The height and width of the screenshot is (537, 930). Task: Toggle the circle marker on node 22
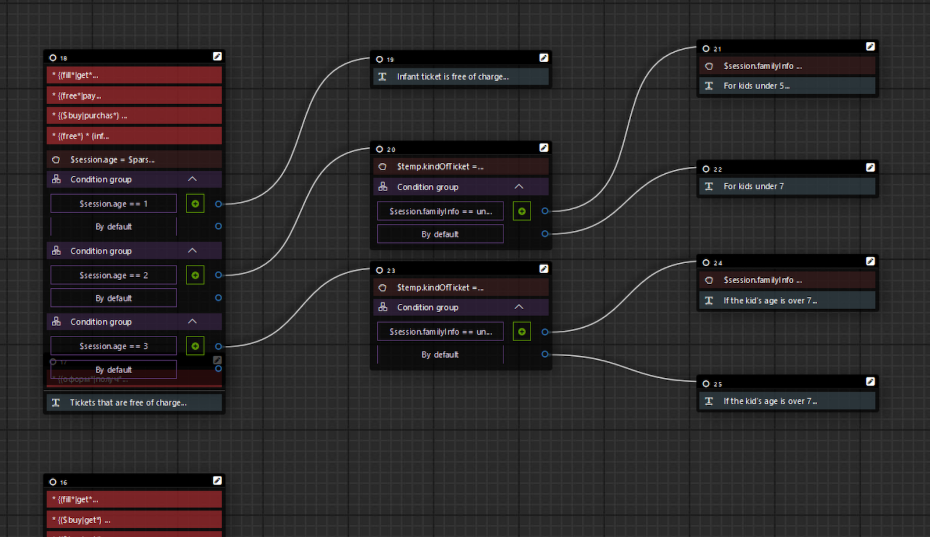point(706,169)
